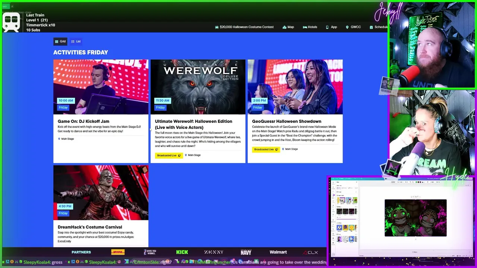Open the GeoGuessr Halloween Showdown card image
Screen dimensions: 477x268
(x=295, y=87)
